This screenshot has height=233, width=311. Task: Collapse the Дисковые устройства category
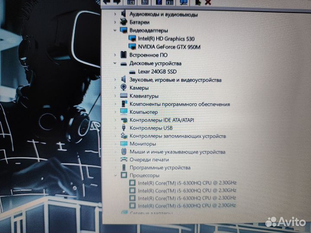pyautogui.click(x=115, y=63)
